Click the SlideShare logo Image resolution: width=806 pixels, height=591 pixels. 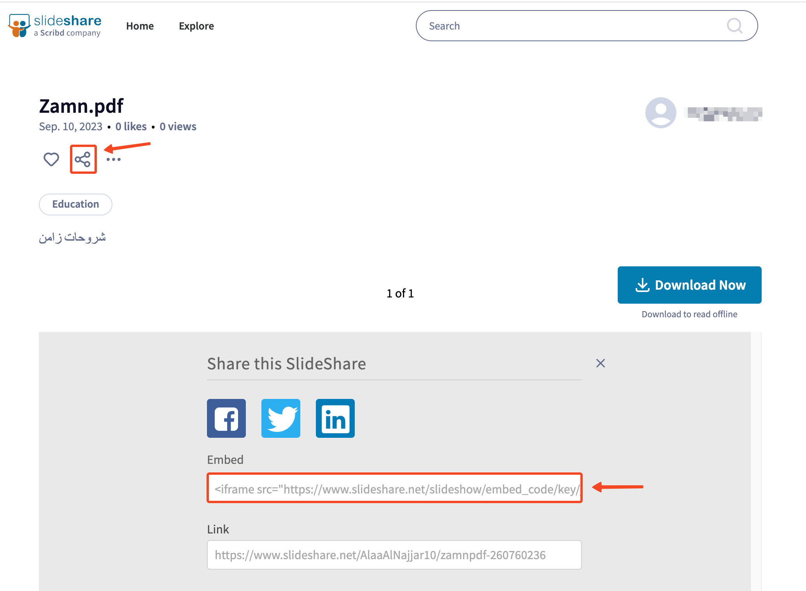[54, 26]
